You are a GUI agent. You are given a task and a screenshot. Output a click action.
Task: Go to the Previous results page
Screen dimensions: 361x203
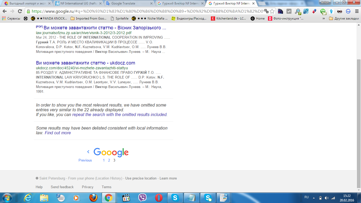85,160
